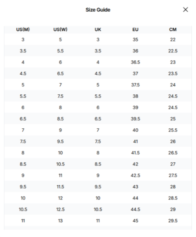Click the Size Guide title
The image size is (196, 237).
click(98, 10)
